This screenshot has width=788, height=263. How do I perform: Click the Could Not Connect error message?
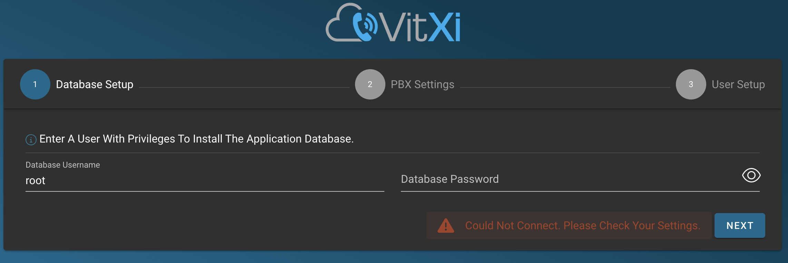point(583,225)
